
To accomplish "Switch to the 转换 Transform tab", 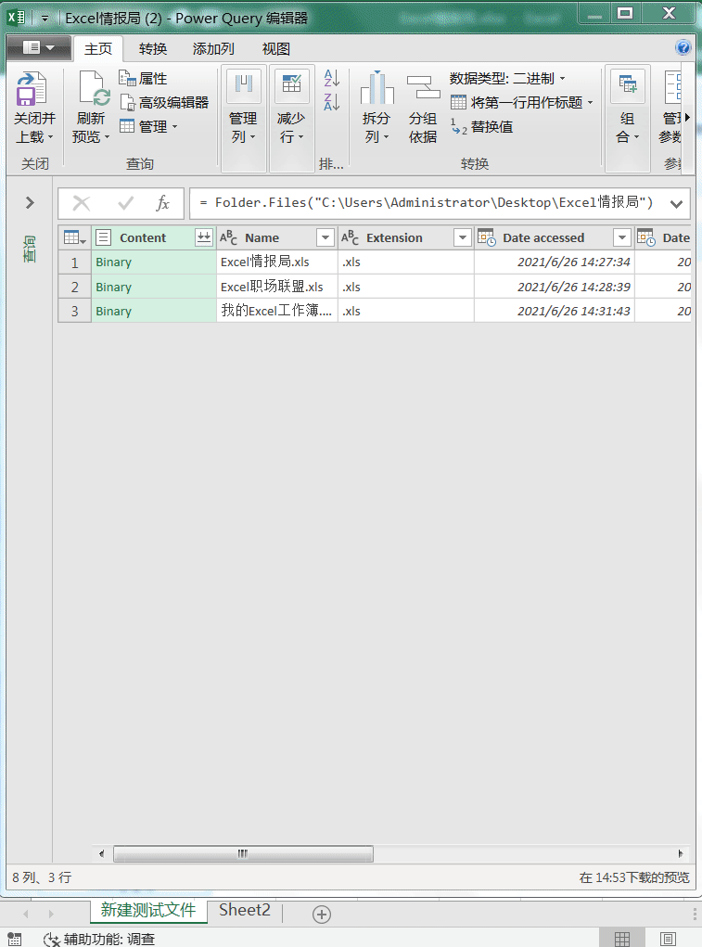I will point(153,49).
